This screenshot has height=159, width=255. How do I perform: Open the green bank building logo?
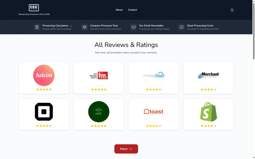coord(99,112)
